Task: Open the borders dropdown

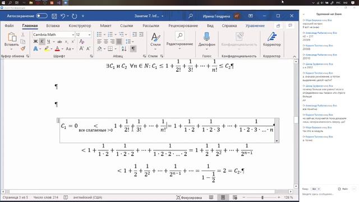Action: 116,49
